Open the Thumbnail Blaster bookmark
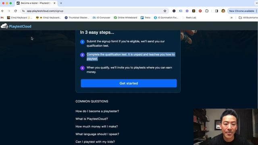This screenshot has width=258, height=145. pos(77,18)
